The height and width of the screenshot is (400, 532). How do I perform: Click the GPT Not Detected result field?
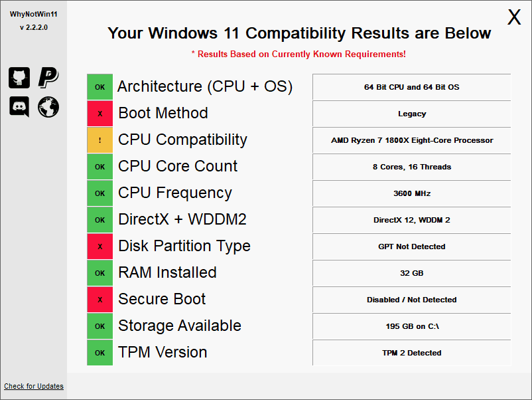(411, 246)
